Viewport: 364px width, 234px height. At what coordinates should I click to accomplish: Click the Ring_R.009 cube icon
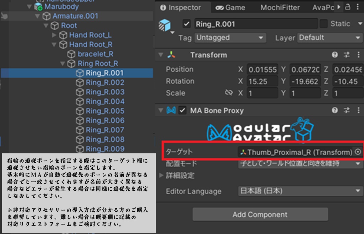point(80,149)
